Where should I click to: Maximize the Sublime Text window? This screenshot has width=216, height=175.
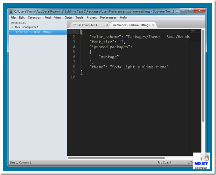point(190,10)
